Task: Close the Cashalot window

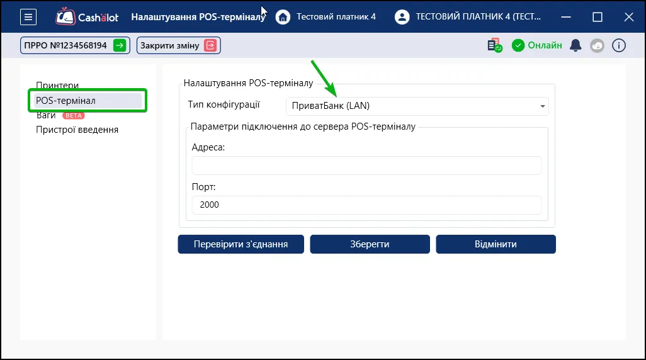Action: tap(629, 17)
